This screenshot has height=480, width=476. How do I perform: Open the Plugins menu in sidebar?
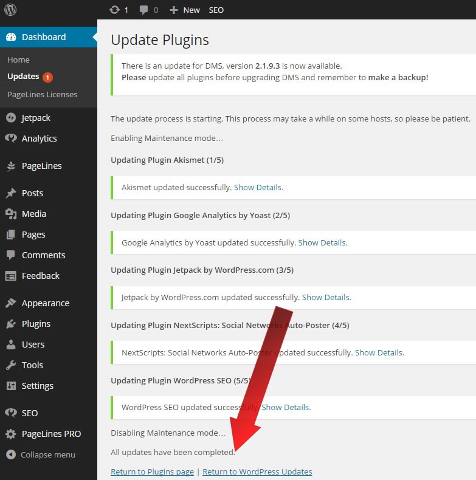(36, 324)
